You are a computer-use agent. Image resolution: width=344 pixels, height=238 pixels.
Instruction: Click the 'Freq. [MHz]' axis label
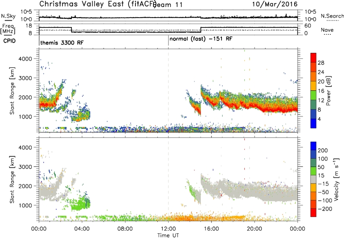pos(8,29)
